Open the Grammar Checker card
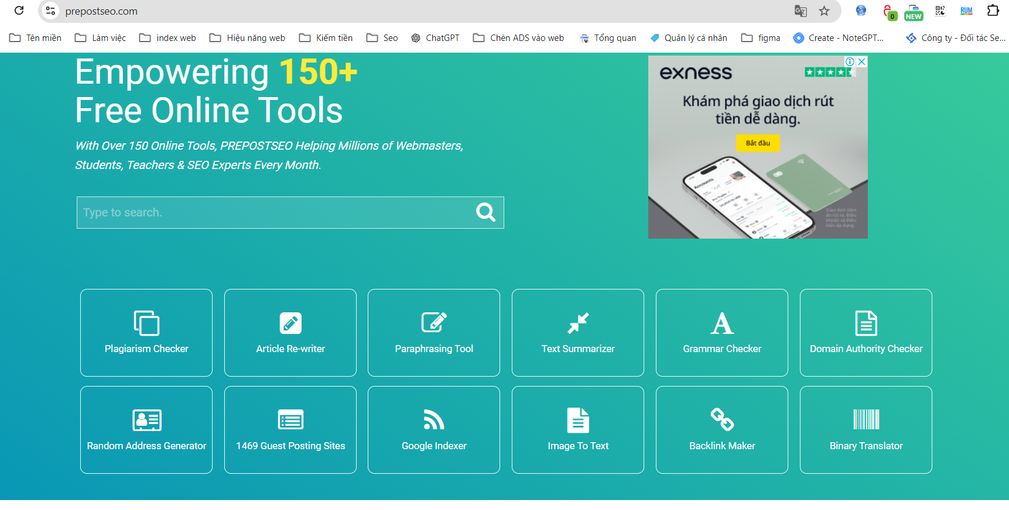The width and height of the screenshot is (1009, 510). coord(722,332)
